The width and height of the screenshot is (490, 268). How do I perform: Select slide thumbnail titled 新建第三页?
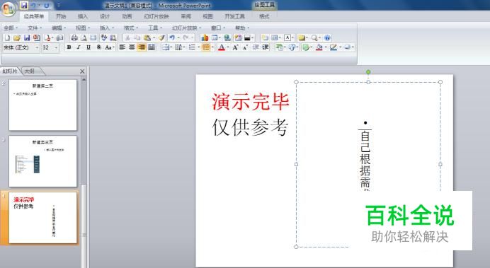[42, 161]
